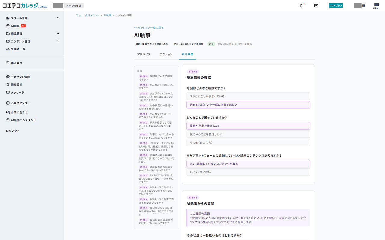Switch to the アクション tab

coord(166,54)
